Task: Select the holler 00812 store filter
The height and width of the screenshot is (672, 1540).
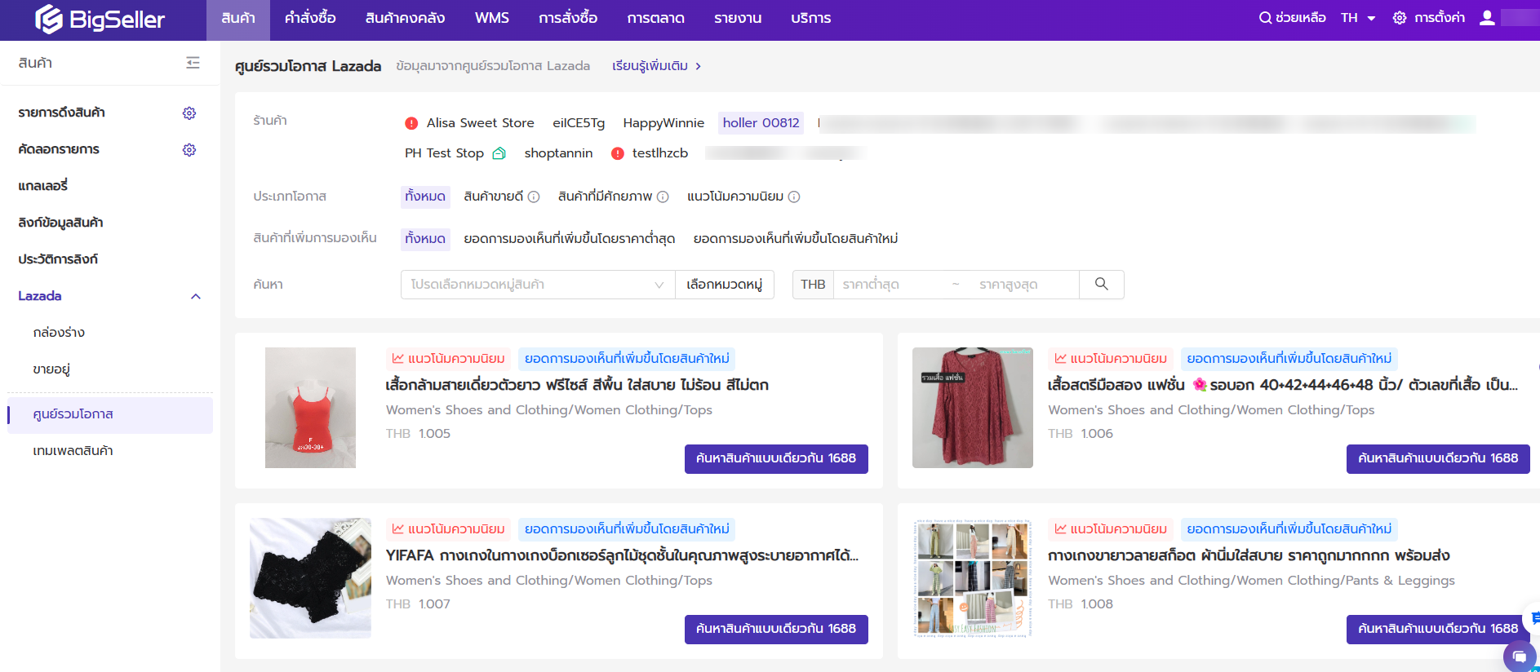Action: point(761,123)
